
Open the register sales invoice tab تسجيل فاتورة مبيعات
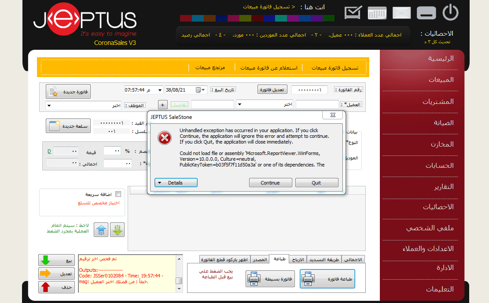point(335,68)
